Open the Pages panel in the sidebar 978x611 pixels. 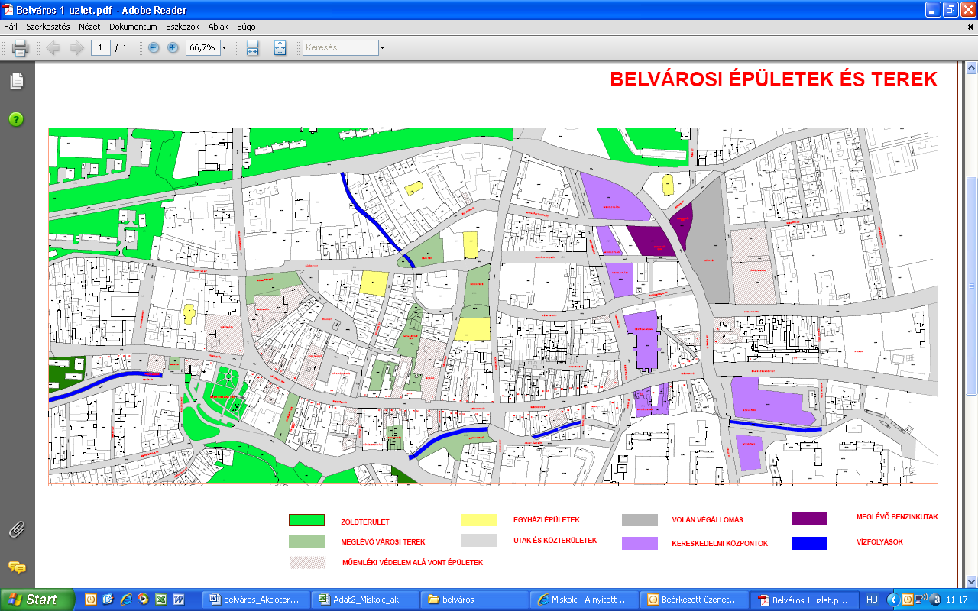point(16,81)
